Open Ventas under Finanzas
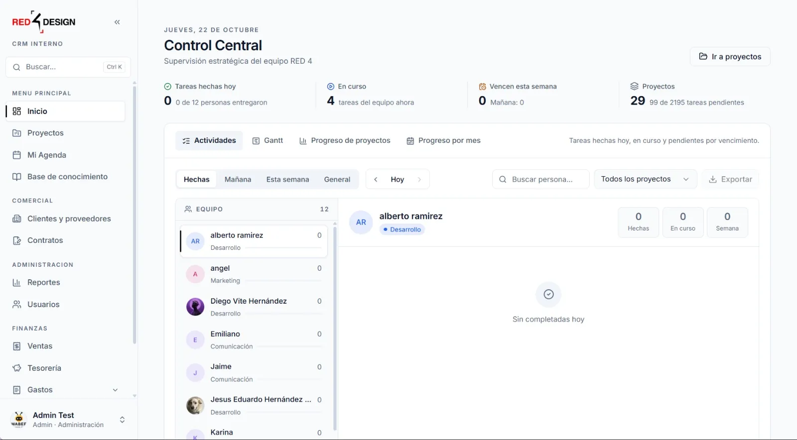The width and height of the screenshot is (797, 440). [x=65, y=346]
